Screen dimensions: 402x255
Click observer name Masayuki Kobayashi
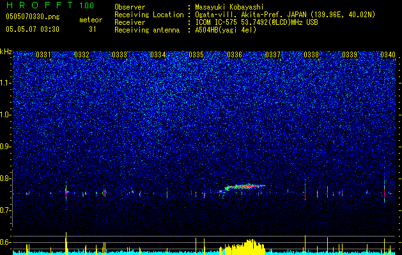click(x=229, y=8)
